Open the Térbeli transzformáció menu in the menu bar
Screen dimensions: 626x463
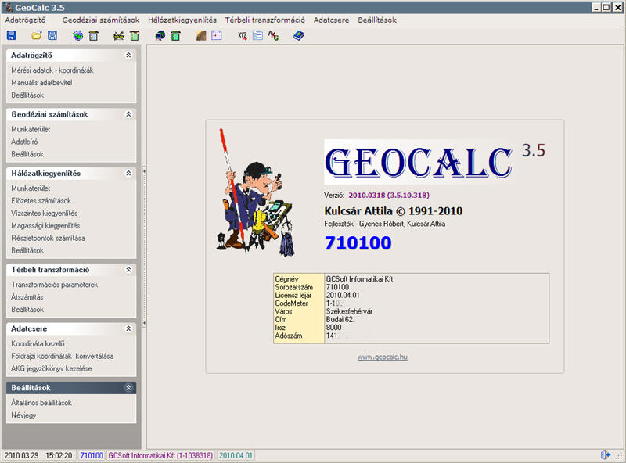tap(265, 20)
